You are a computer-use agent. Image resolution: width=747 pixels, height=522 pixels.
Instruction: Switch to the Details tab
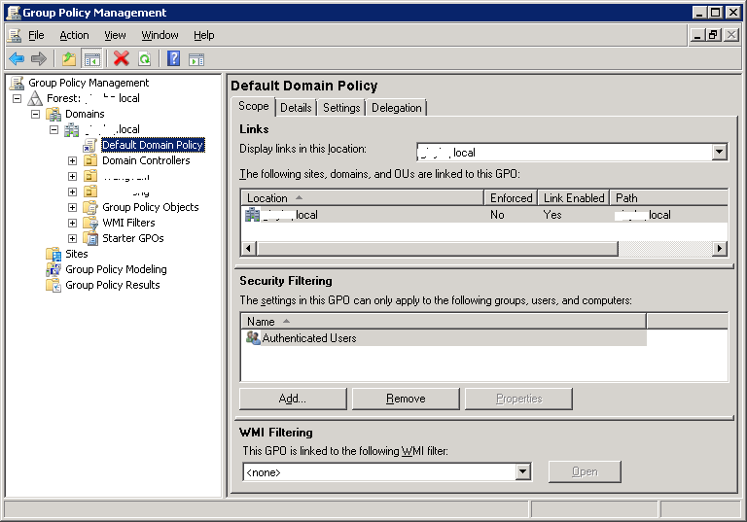(296, 108)
